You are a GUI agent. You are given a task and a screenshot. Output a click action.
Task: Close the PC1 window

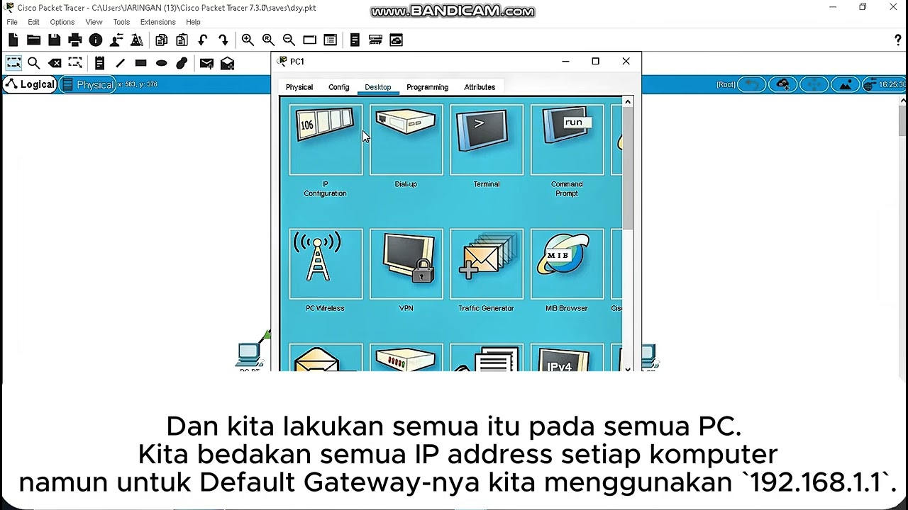click(626, 62)
